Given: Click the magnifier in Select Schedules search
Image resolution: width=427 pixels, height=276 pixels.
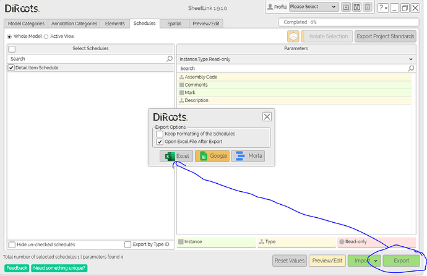Looking at the screenshot, I should click(x=170, y=59).
